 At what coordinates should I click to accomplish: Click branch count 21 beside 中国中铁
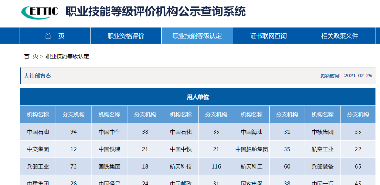pyautogui.click(x=216, y=149)
